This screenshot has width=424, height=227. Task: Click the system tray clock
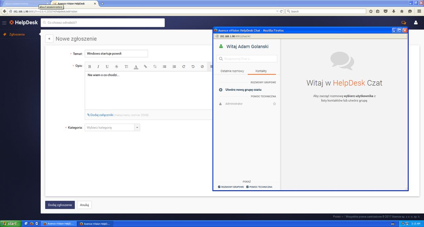point(416,224)
